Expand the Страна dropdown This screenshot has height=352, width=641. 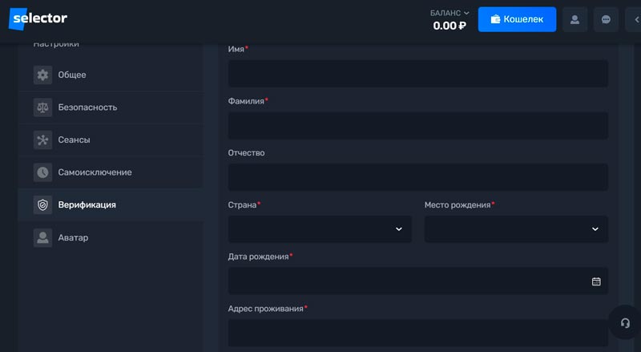pyautogui.click(x=320, y=229)
